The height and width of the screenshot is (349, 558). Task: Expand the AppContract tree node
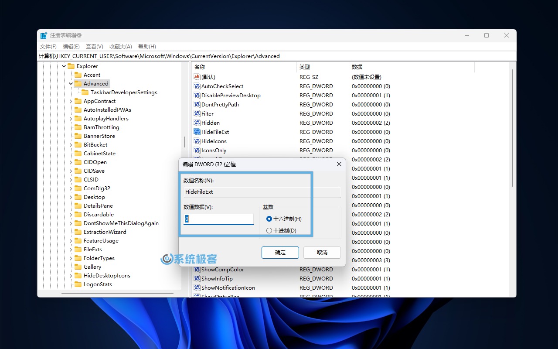tap(71, 101)
